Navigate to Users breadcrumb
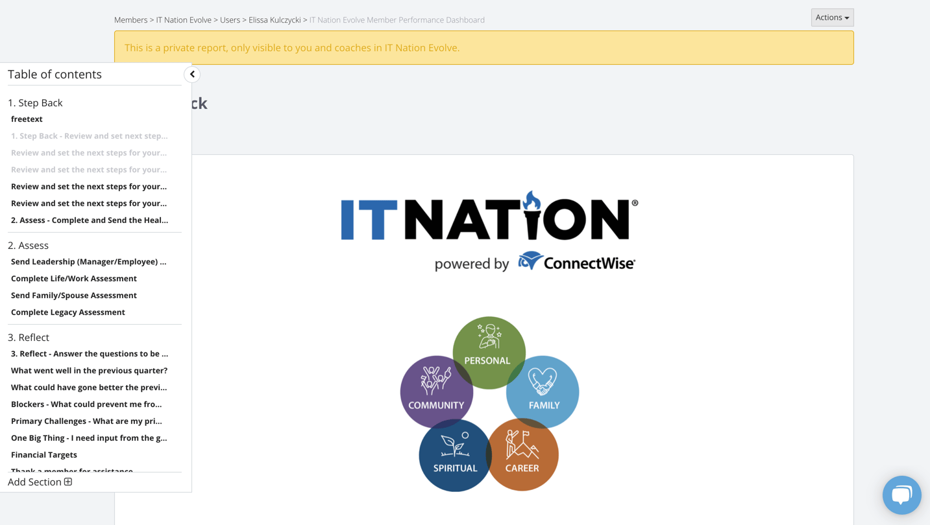Screen dimensions: 930x525 230,20
